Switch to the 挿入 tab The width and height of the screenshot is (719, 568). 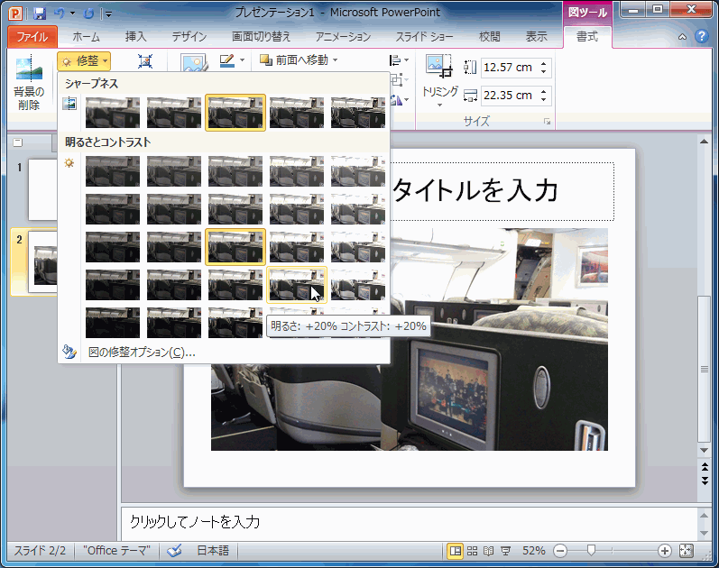(x=135, y=37)
